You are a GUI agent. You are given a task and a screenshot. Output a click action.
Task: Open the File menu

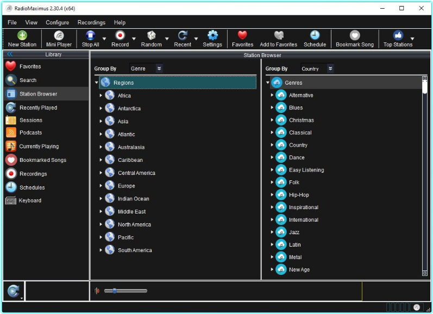(x=12, y=22)
